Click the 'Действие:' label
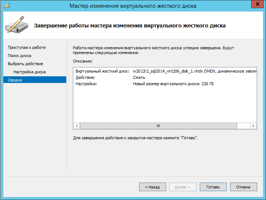Viewport: 266px width, 200px height. pyautogui.click(x=85, y=77)
